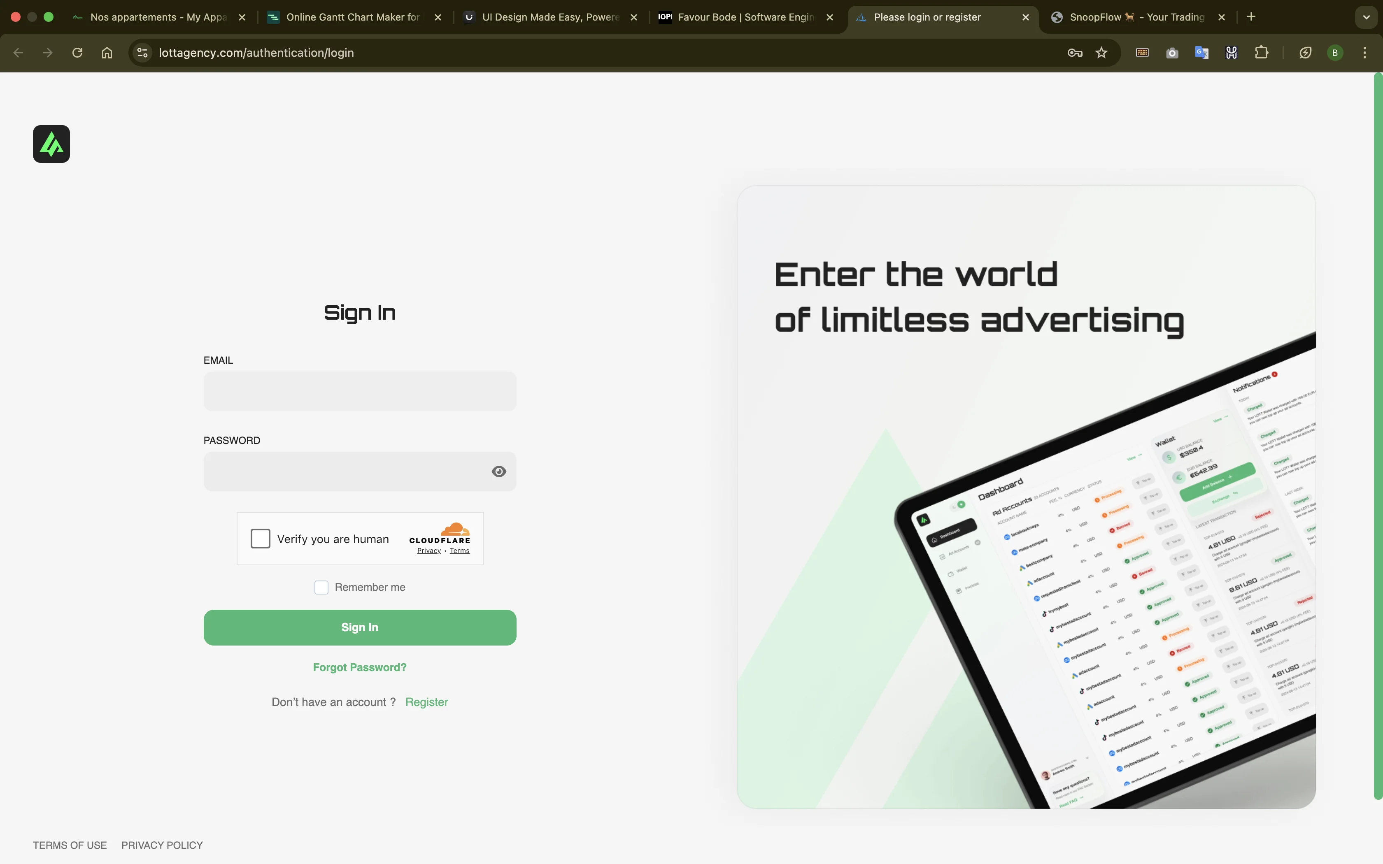View site information in address bar

(143, 53)
